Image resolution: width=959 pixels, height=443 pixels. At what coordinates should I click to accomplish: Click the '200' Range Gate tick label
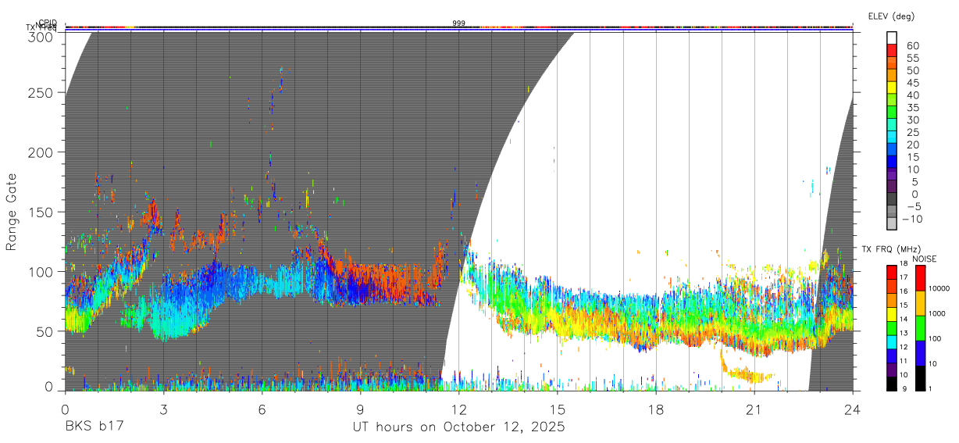[x=41, y=152]
